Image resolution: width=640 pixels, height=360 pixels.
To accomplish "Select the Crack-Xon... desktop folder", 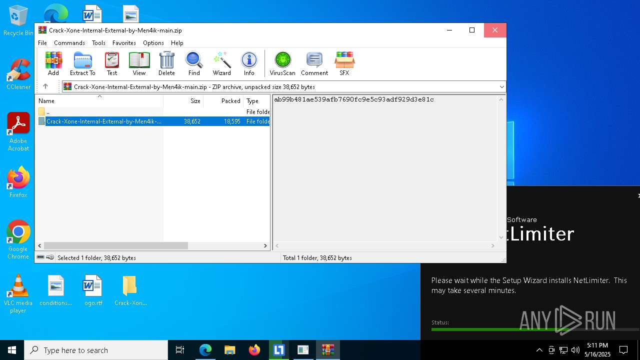I will [130, 290].
